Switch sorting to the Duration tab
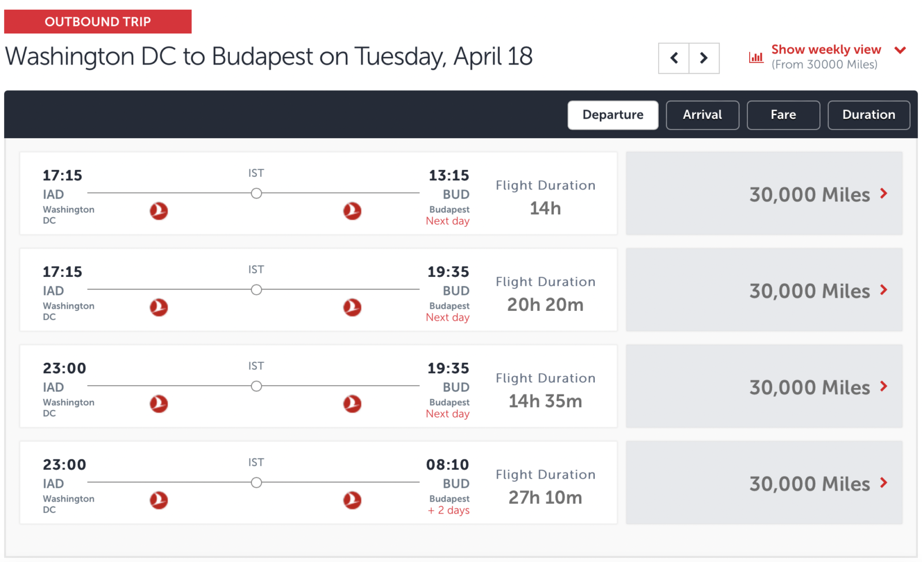The image size is (922, 562). tap(868, 115)
